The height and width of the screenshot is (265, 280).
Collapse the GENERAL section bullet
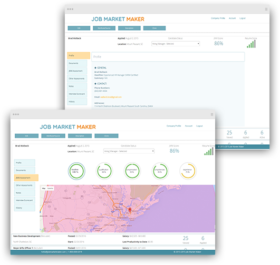pyautogui.click(x=95, y=68)
